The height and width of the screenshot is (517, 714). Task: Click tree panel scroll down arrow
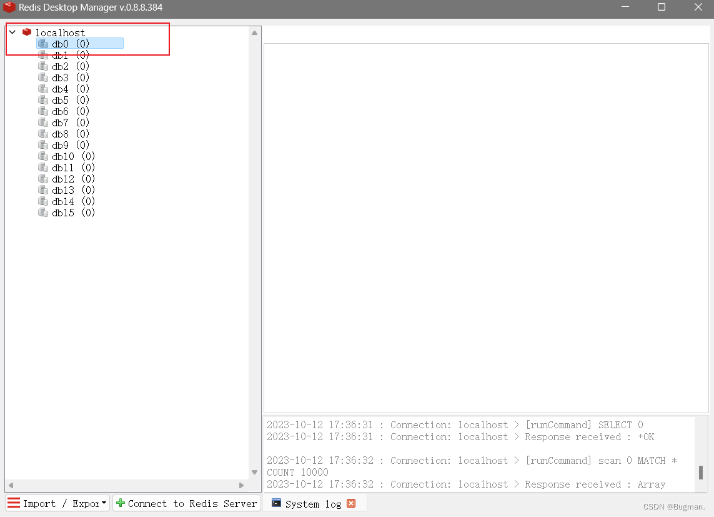pos(254,473)
